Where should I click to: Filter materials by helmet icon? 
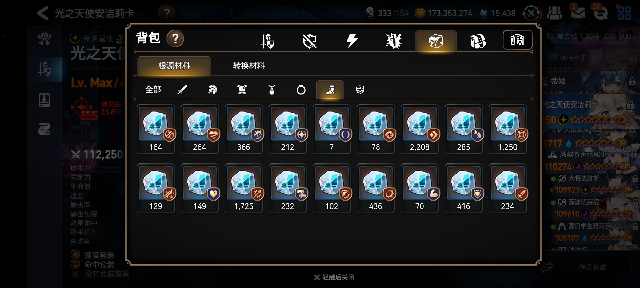point(212,90)
